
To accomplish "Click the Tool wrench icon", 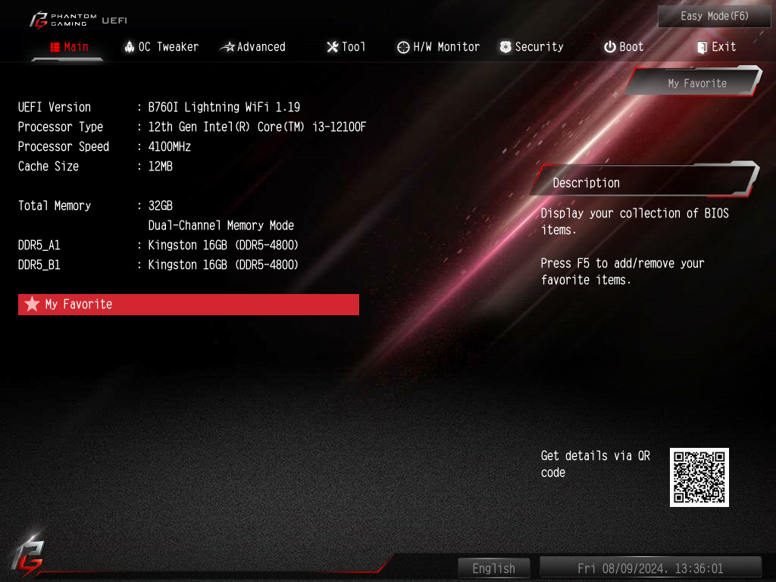I will (333, 47).
